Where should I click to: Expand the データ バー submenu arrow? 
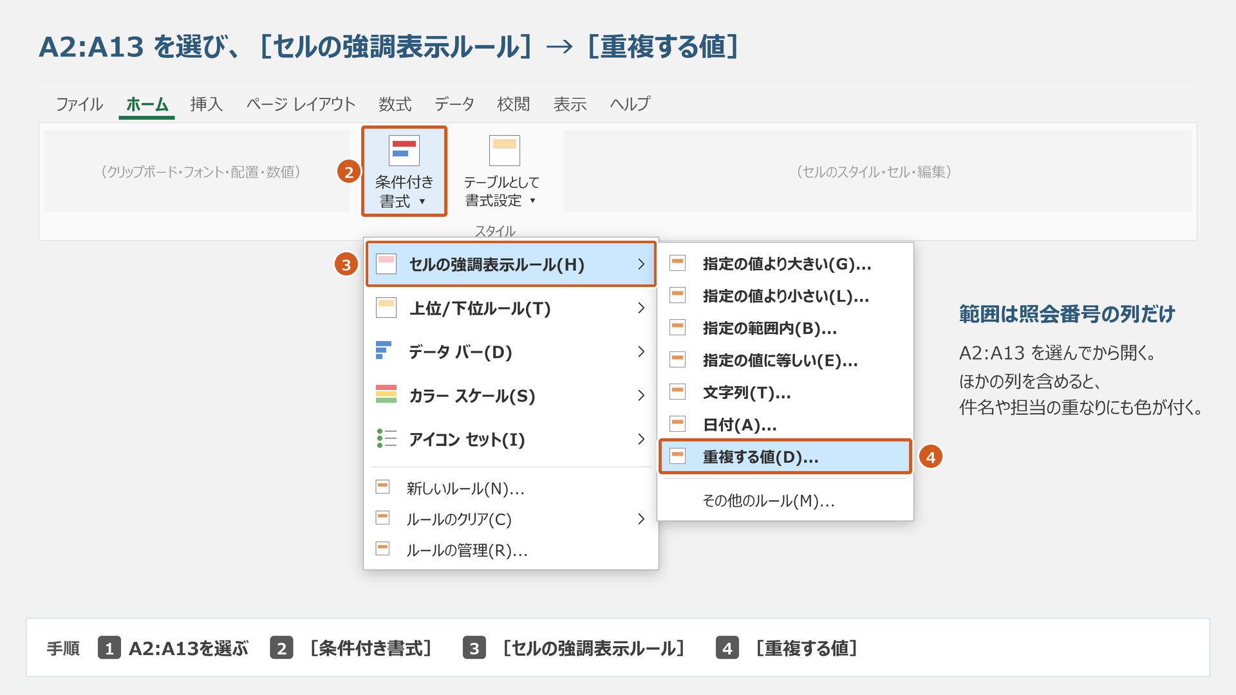(641, 351)
